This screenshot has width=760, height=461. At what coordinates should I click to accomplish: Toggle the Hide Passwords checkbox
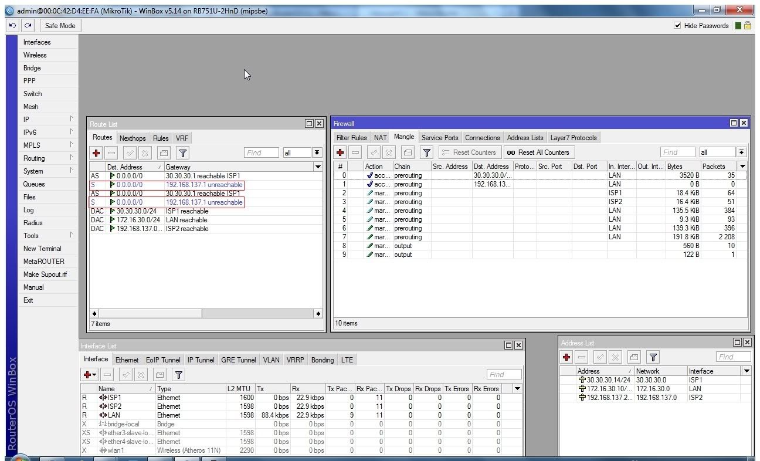click(x=678, y=26)
